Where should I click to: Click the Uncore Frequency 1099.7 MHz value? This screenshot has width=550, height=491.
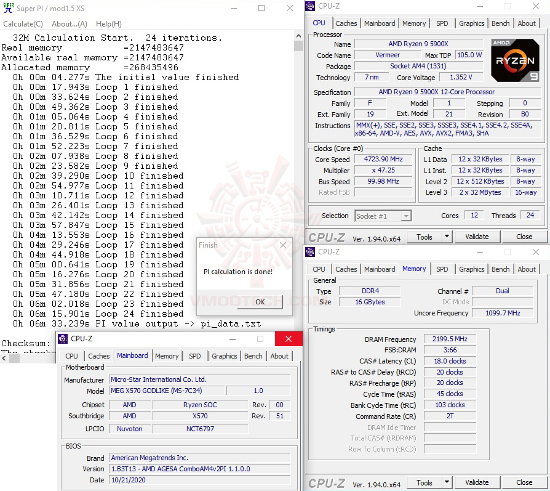pyautogui.click(x=503, y=313)
